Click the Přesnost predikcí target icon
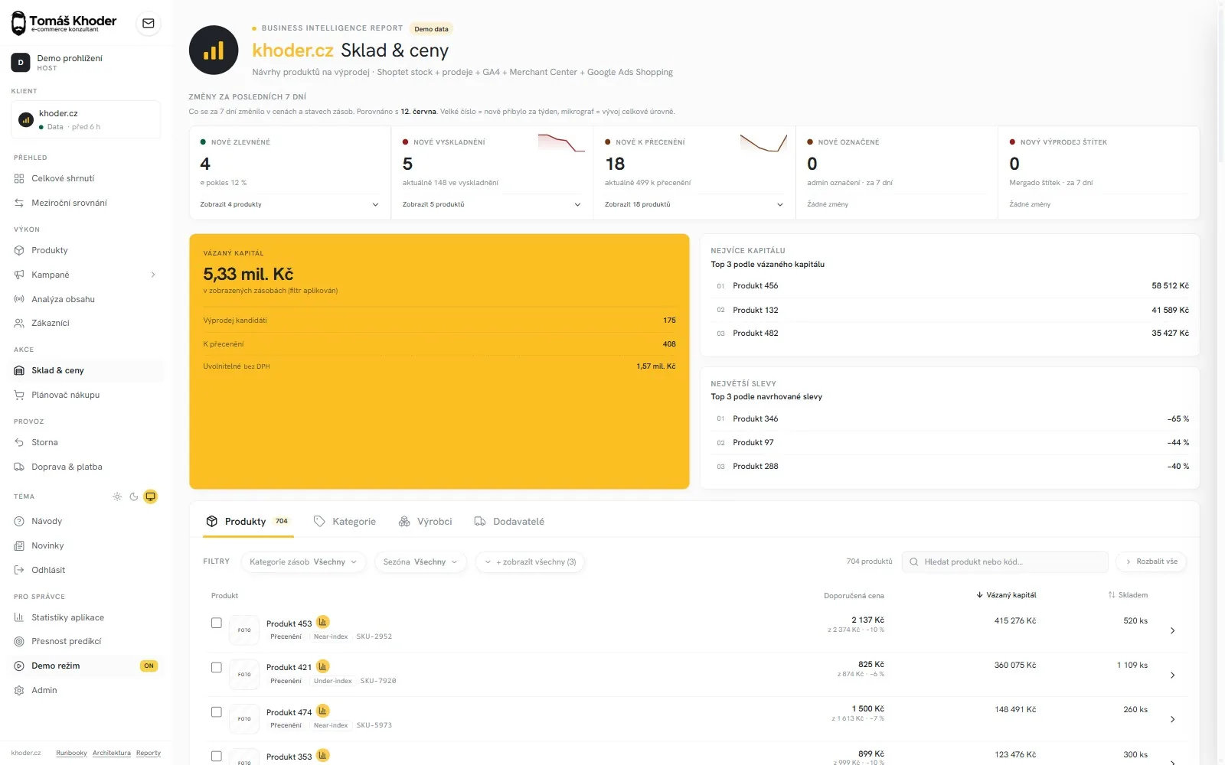The width and height of the screenshot is (1225, 765). click(x=19, y=641)
